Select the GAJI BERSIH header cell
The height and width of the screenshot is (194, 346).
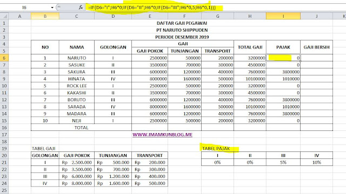coord(316,47)
